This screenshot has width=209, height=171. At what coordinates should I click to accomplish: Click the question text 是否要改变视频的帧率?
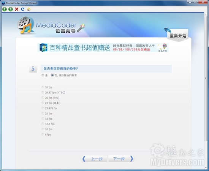click(61, 68)
